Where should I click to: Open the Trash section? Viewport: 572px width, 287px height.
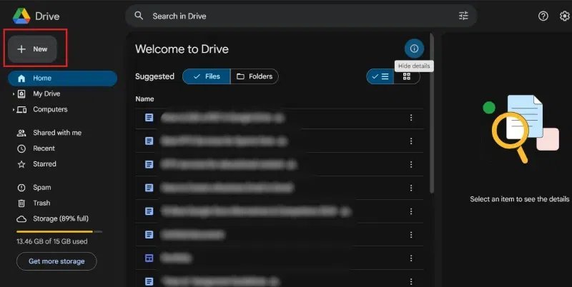point(41,203)
